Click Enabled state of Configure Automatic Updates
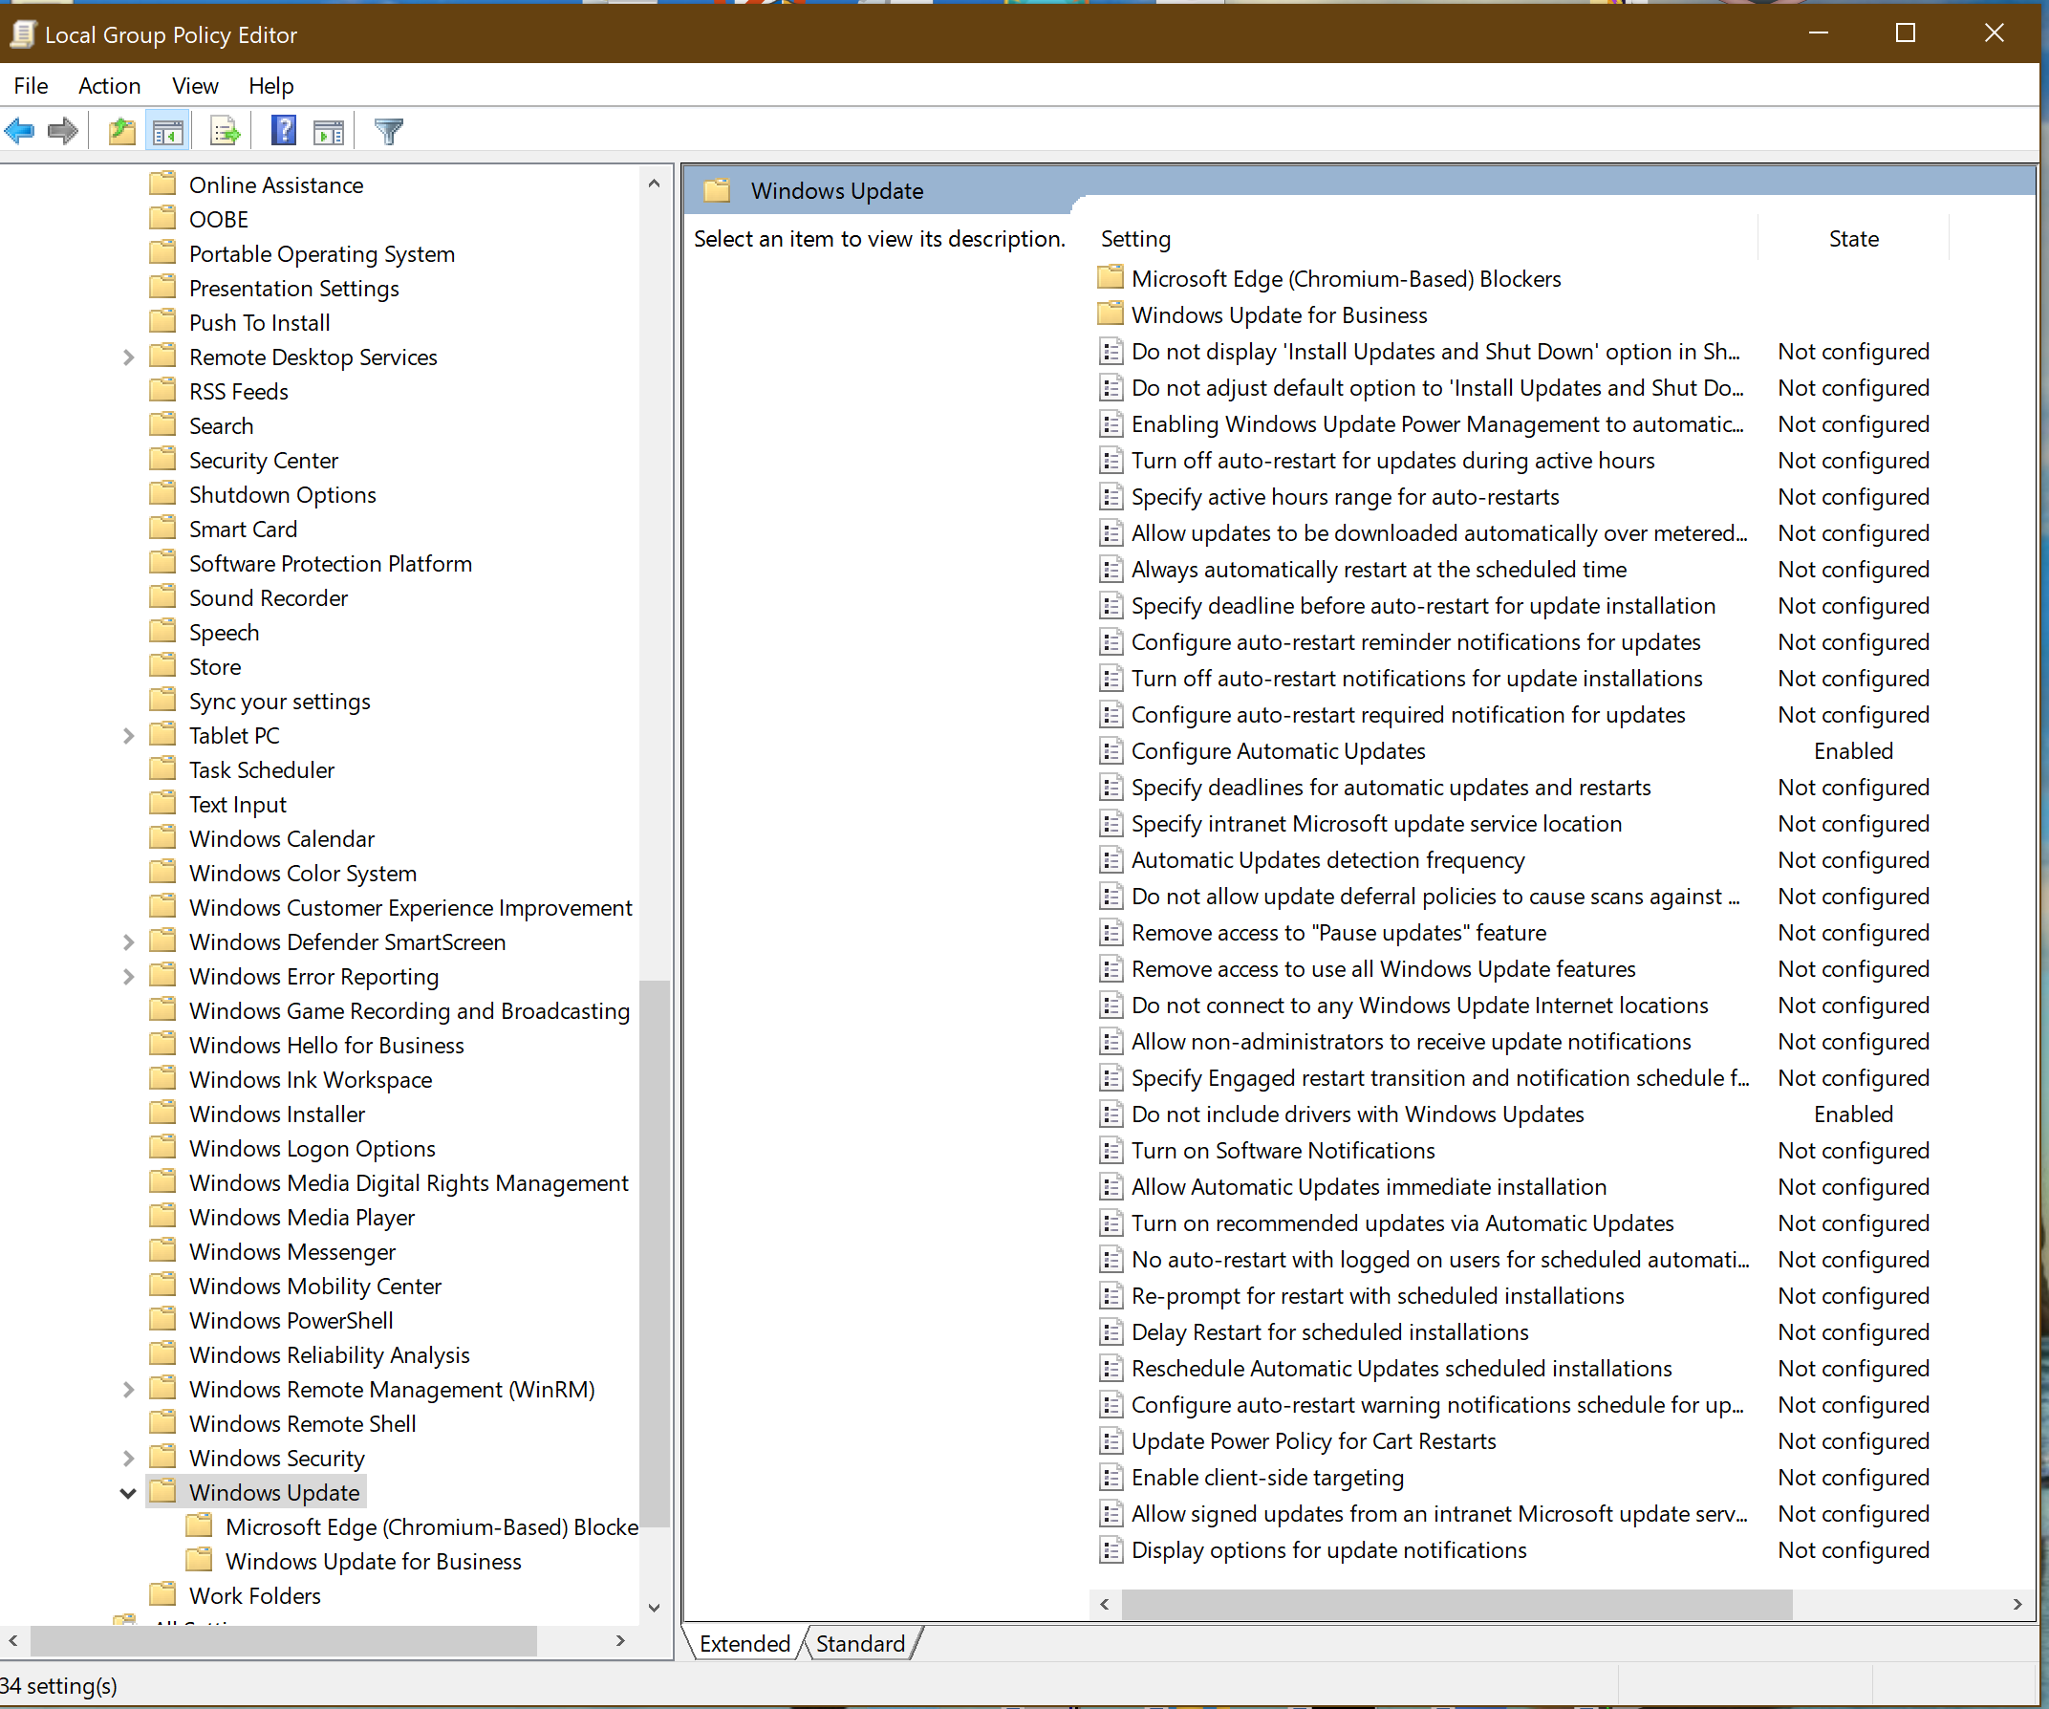 point(1853,751)
